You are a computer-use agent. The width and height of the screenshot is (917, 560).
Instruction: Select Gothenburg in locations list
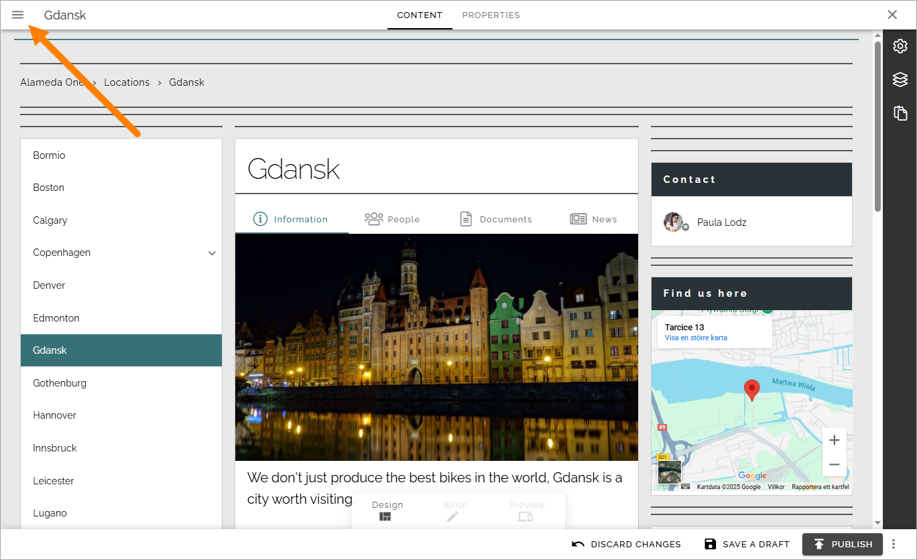121,383
